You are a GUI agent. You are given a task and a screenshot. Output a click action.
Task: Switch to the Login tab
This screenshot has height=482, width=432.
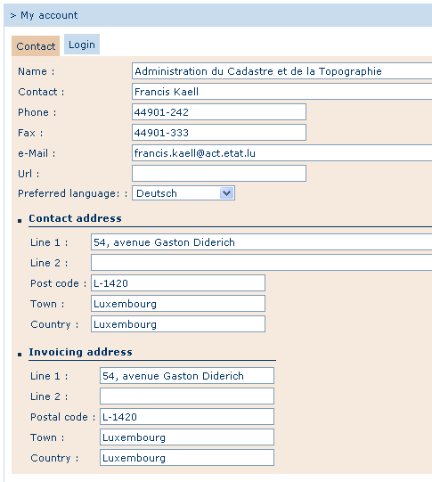[x=82, y=45]
